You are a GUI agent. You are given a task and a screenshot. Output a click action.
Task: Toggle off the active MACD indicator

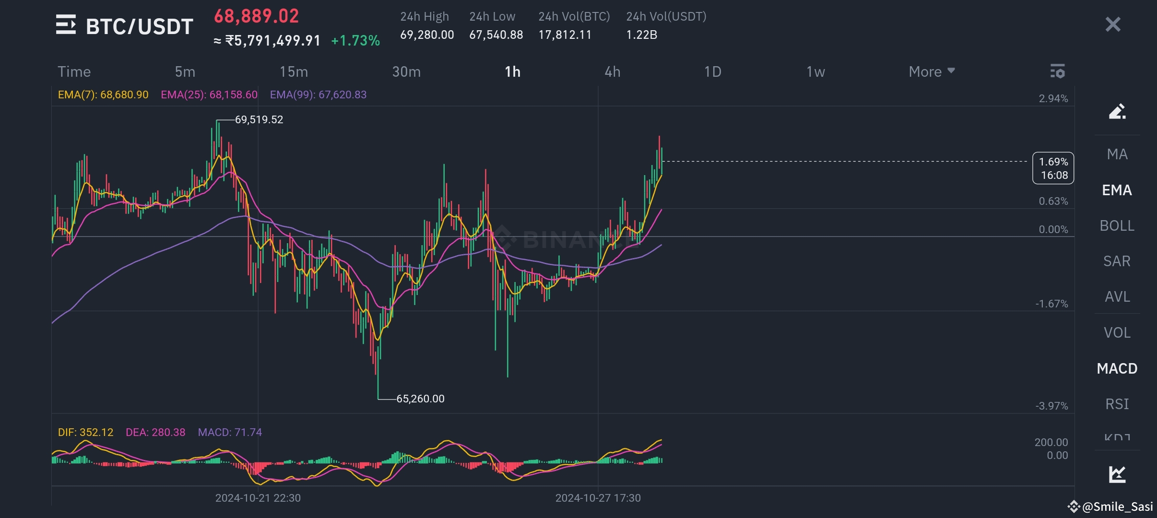coord(1117,368)
